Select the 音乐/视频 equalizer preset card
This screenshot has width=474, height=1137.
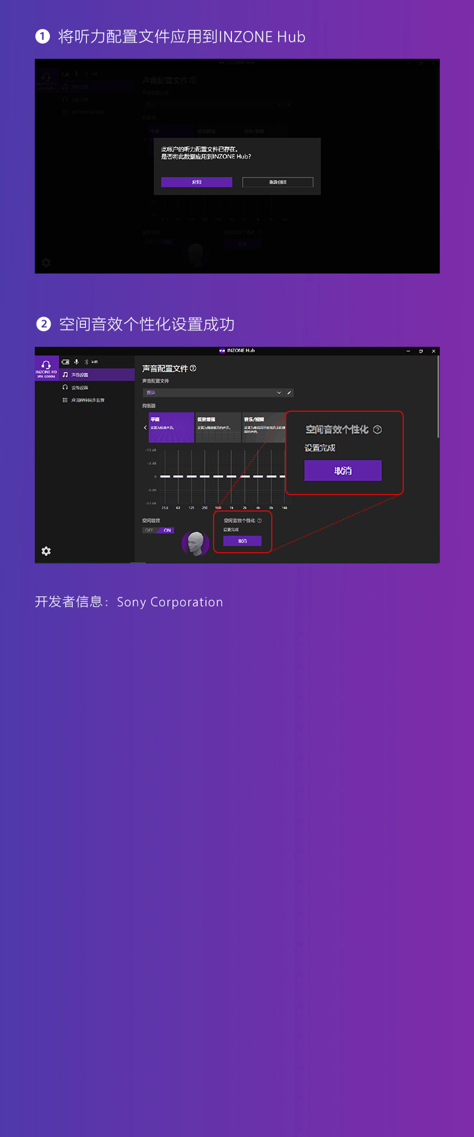(264, 428)
